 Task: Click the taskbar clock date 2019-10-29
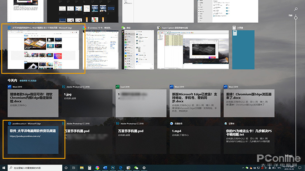coord(289,169)
